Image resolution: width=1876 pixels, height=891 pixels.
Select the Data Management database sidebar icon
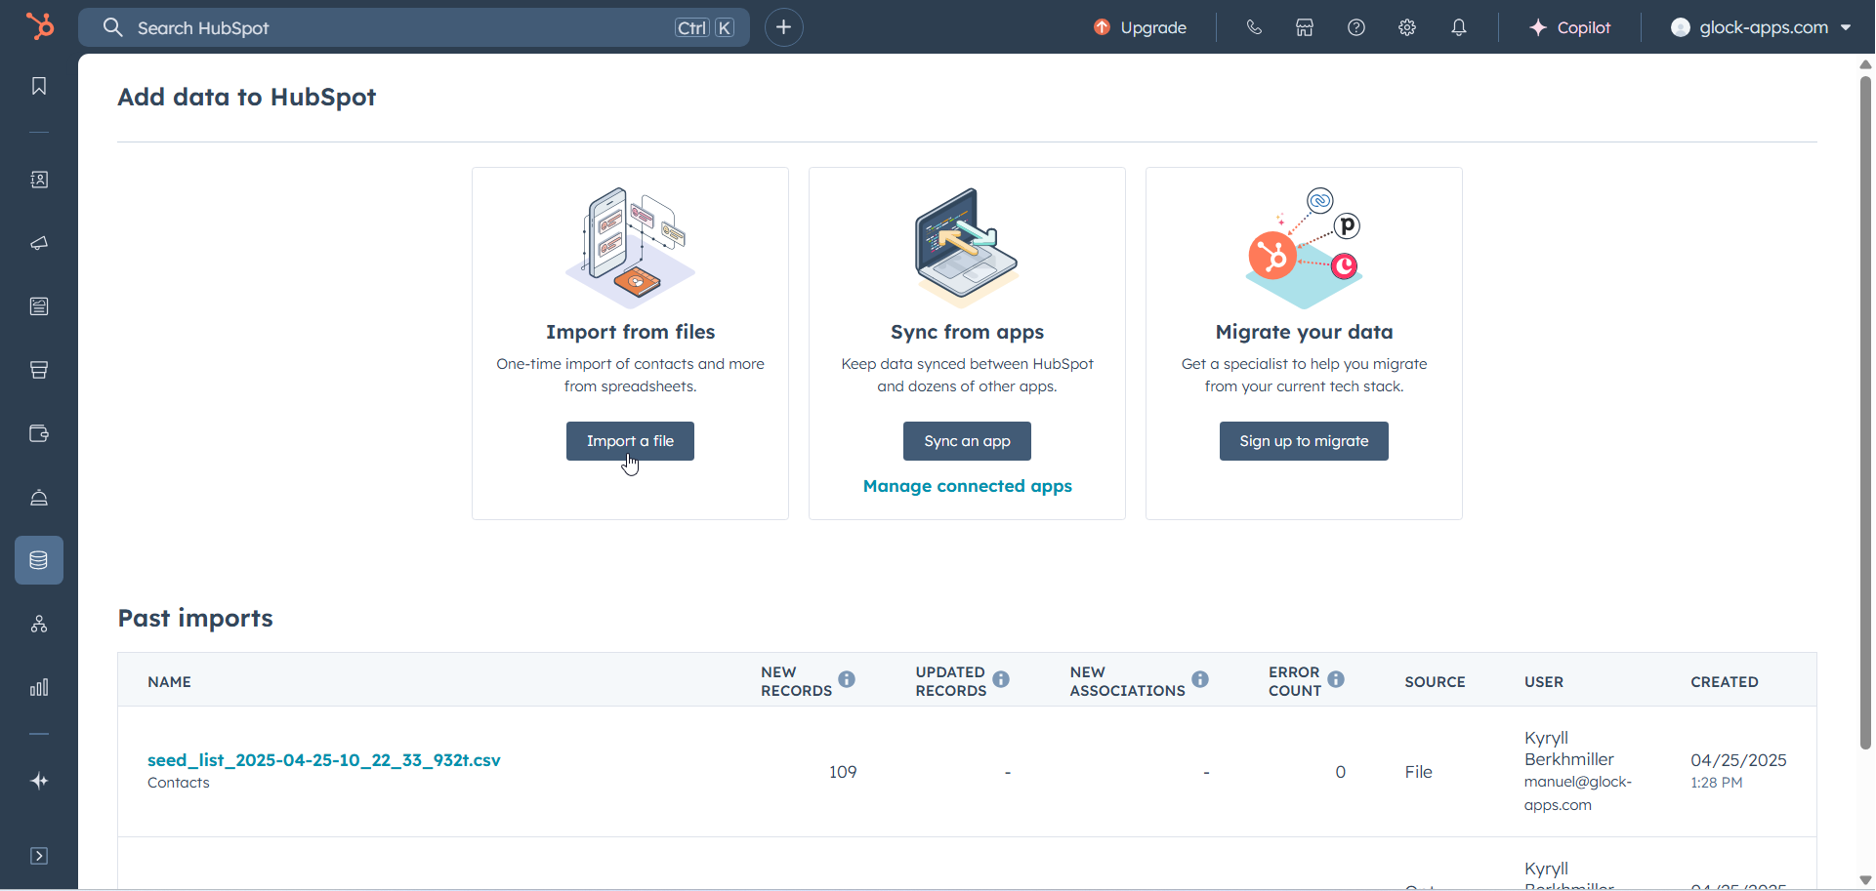[39, 560]
